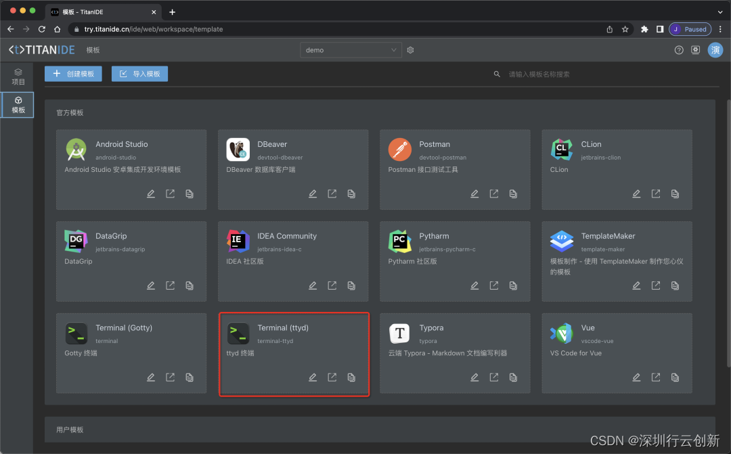Click the user avatar in header
Image resolution: width=731 pixels, height=454 pixels.
pos(715,50)
